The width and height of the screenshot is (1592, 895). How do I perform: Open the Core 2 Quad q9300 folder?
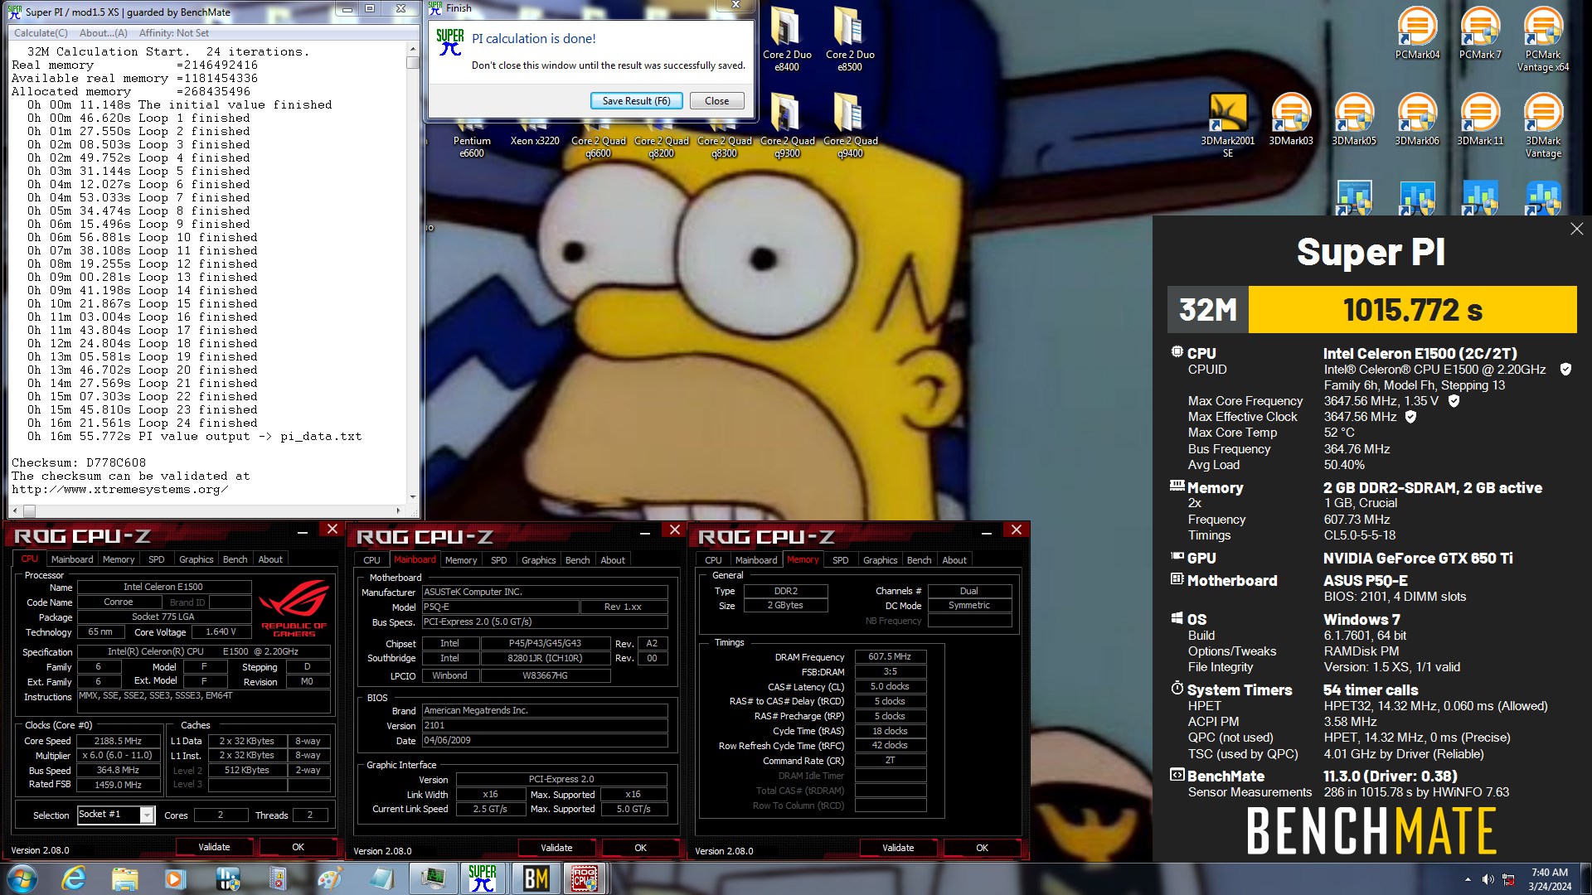[787, 125]
